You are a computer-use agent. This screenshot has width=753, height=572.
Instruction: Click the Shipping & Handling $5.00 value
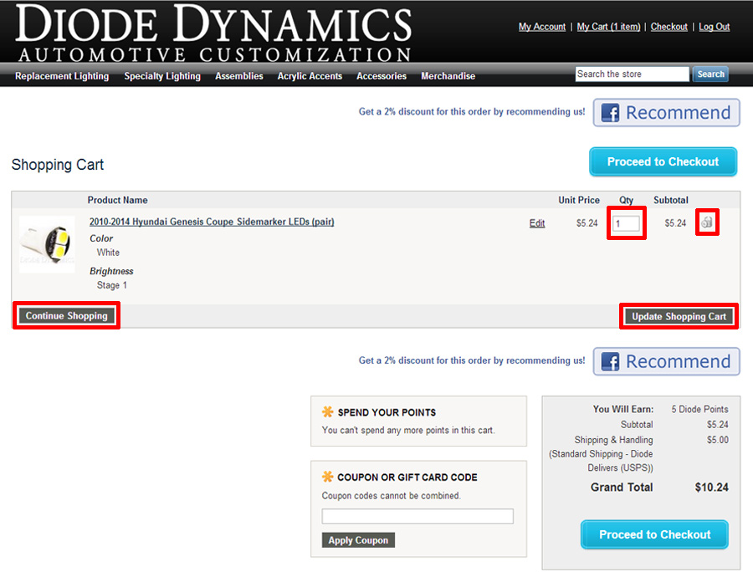tap(718, 440)
